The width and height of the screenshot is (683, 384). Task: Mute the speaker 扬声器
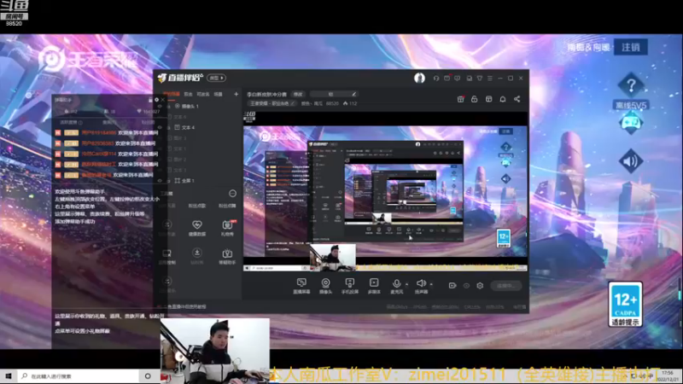(421, 286)
